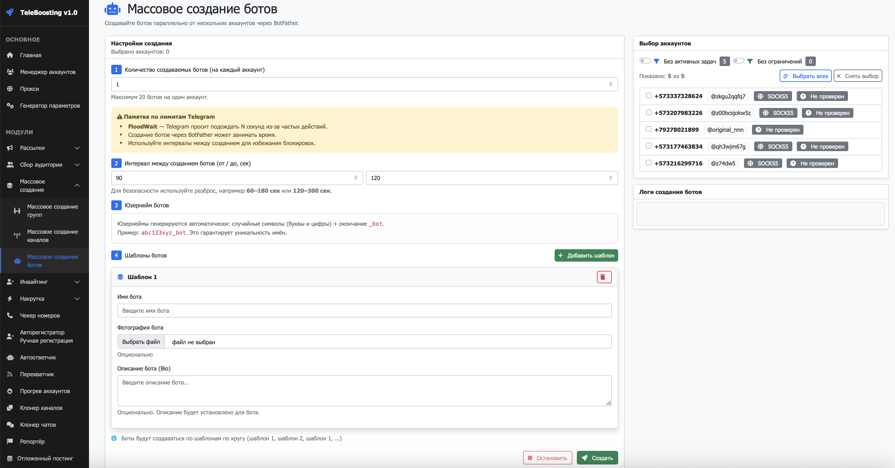
Task: Click the TeleBoosting rocket logo icon
Action: click(10, 12)
